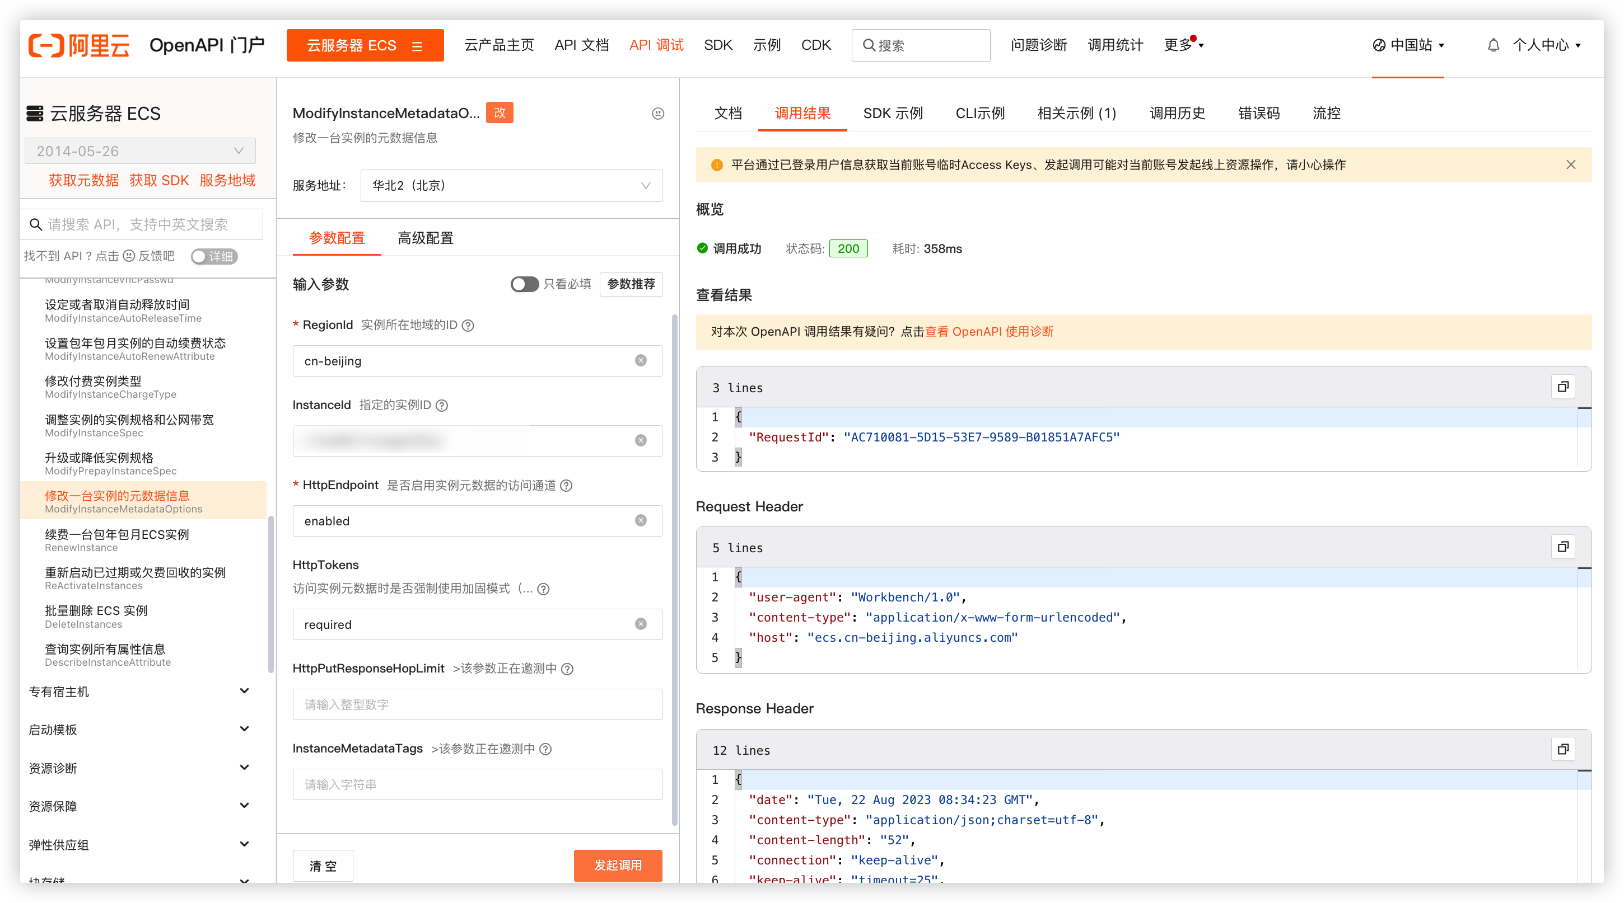Select DeleteInstances in the API list
The width and height of the screenshot is (1624, 903).
coord(144,617)
